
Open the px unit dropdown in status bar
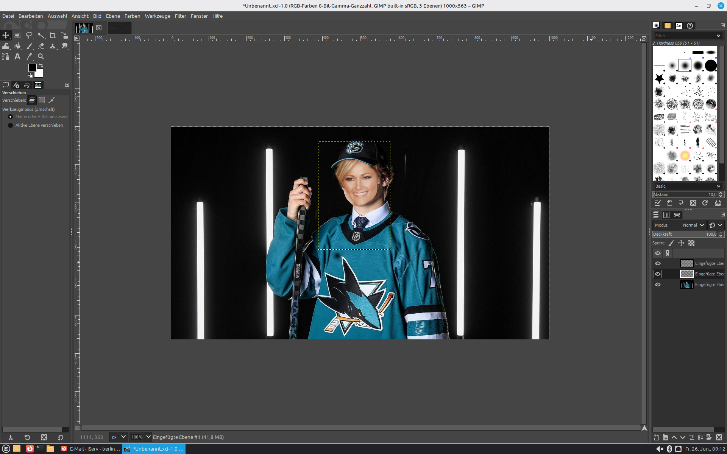119,437
